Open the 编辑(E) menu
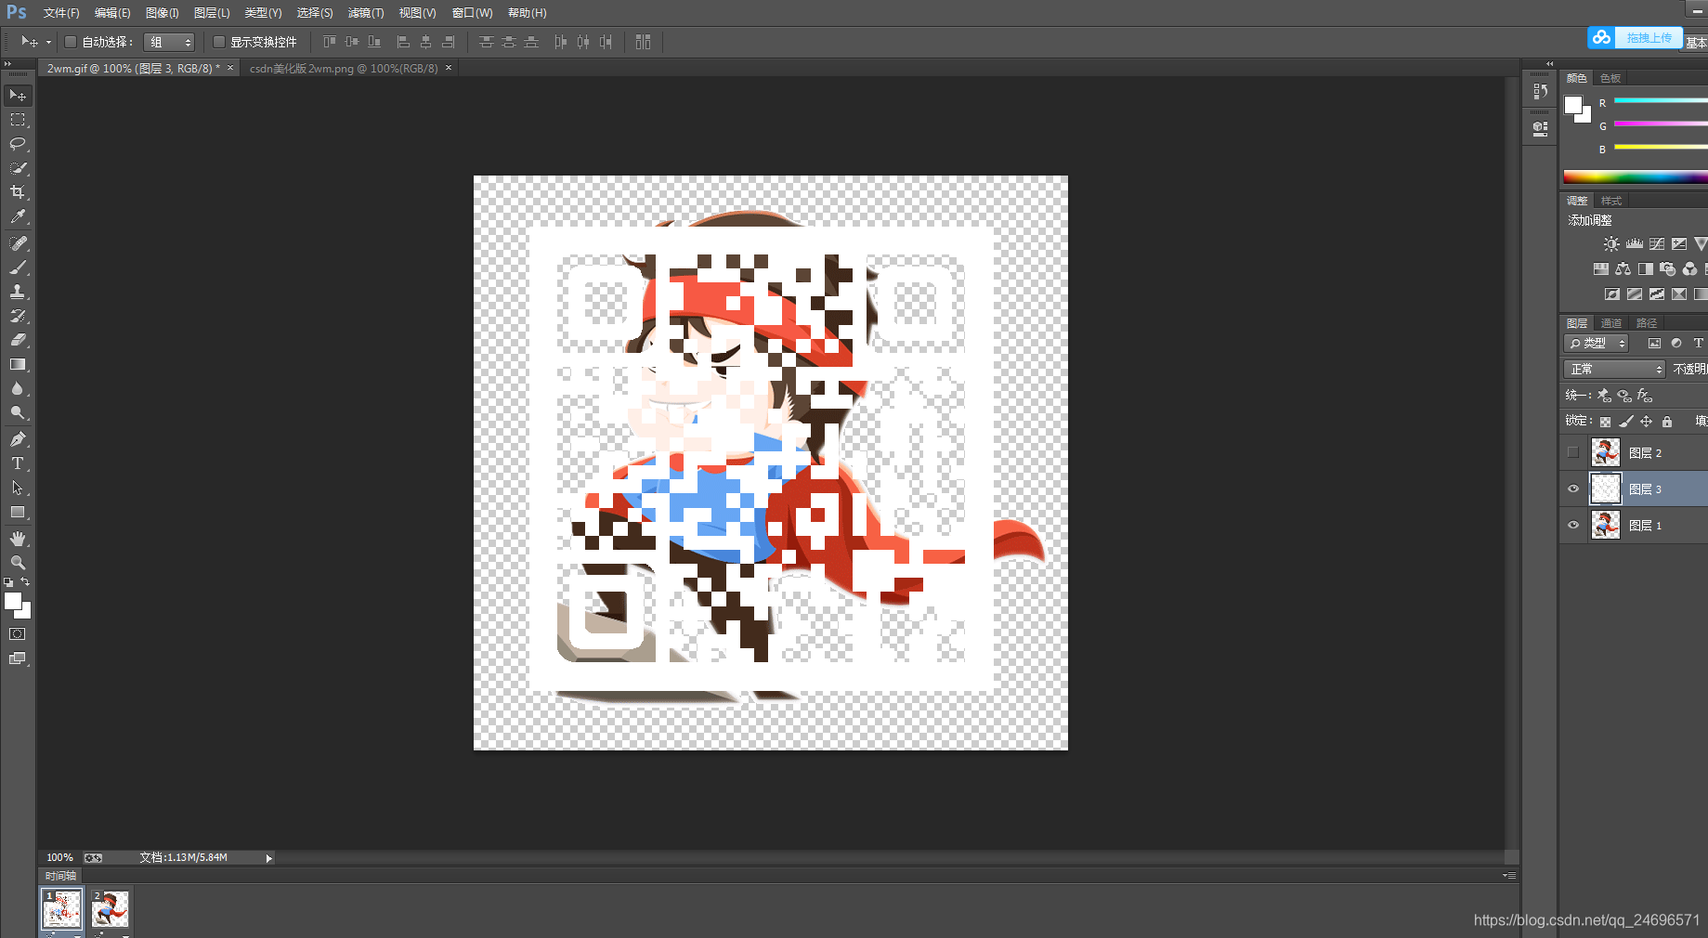The width and height of the screenshot is (1708, 938). (112, 13)
